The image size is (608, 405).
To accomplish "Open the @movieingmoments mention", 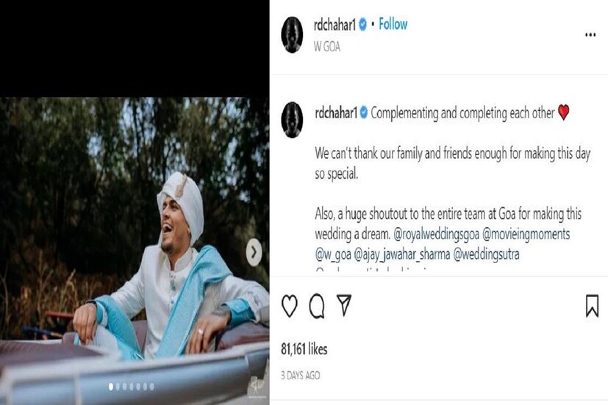I will (x=526, y=234).
